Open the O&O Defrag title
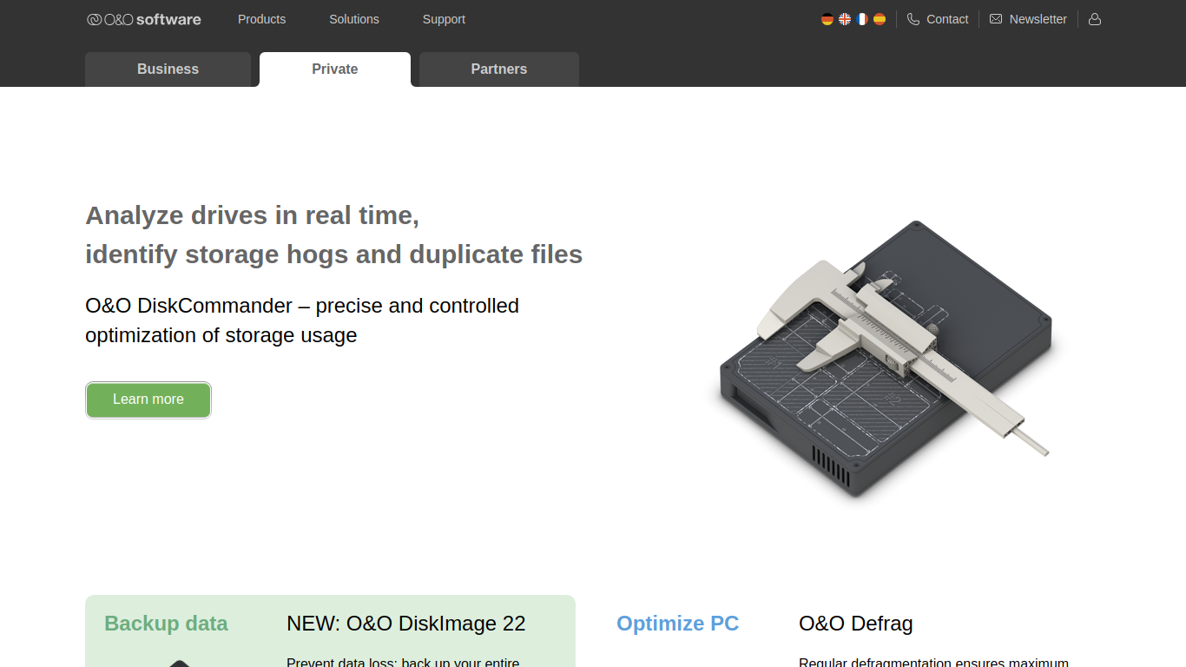The width and height of the screenshot is (1186, 667). [x=856, y=624]
